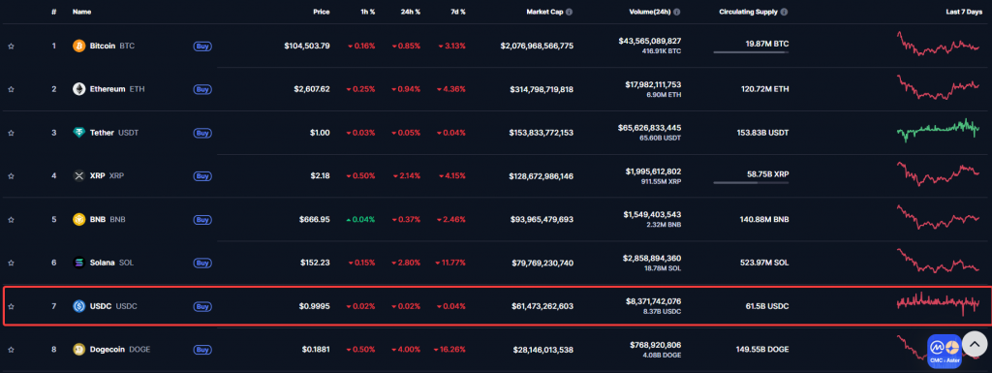This screenshot has width=992, height=373.
Task: Click the BNB coin logo
Action: (79, 219)
